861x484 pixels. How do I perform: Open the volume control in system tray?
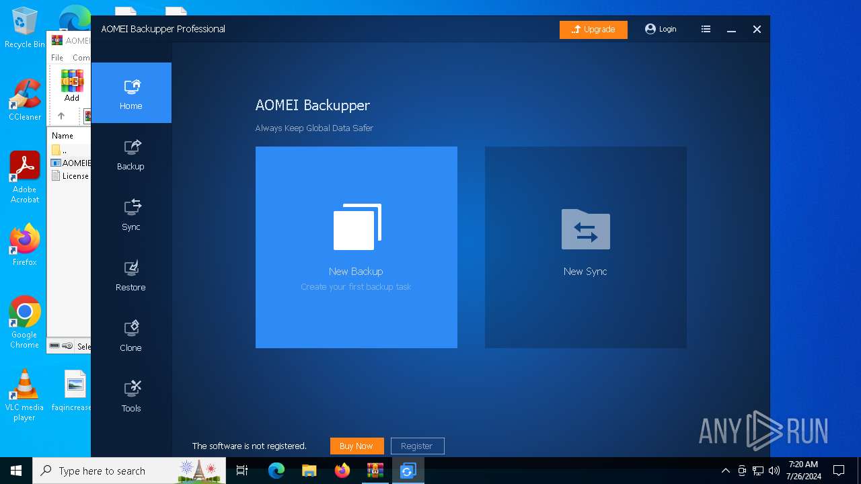(774, 471)
